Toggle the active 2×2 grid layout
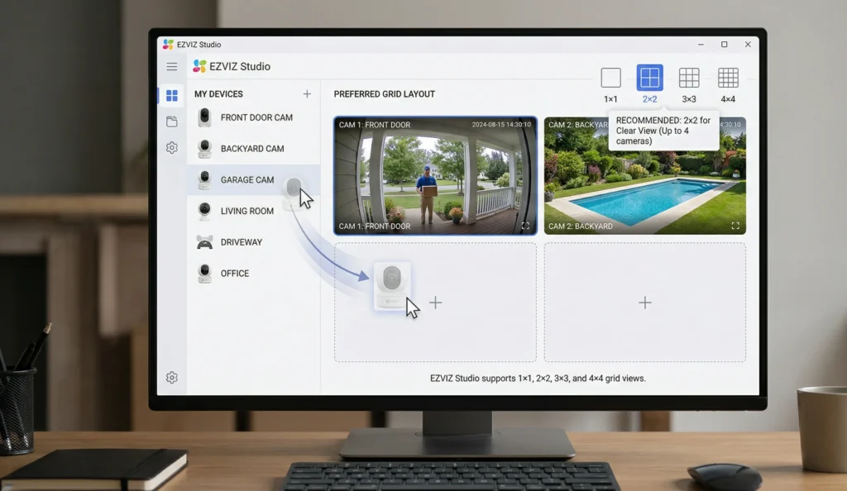The image size is (847, 491). tap(650, 75)
